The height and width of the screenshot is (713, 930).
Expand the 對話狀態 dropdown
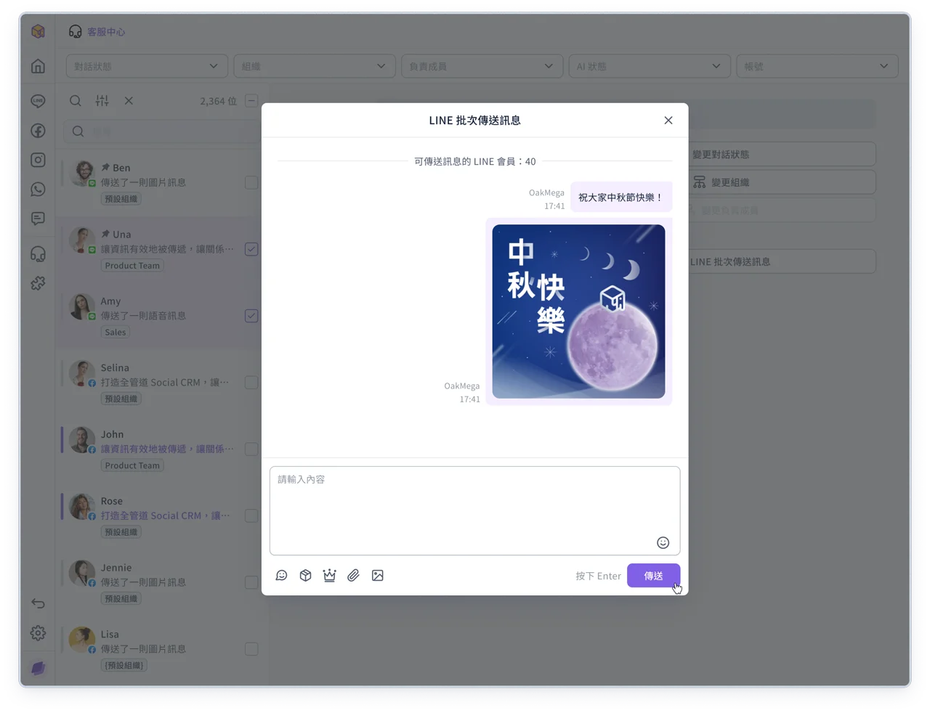coord(147,66)
